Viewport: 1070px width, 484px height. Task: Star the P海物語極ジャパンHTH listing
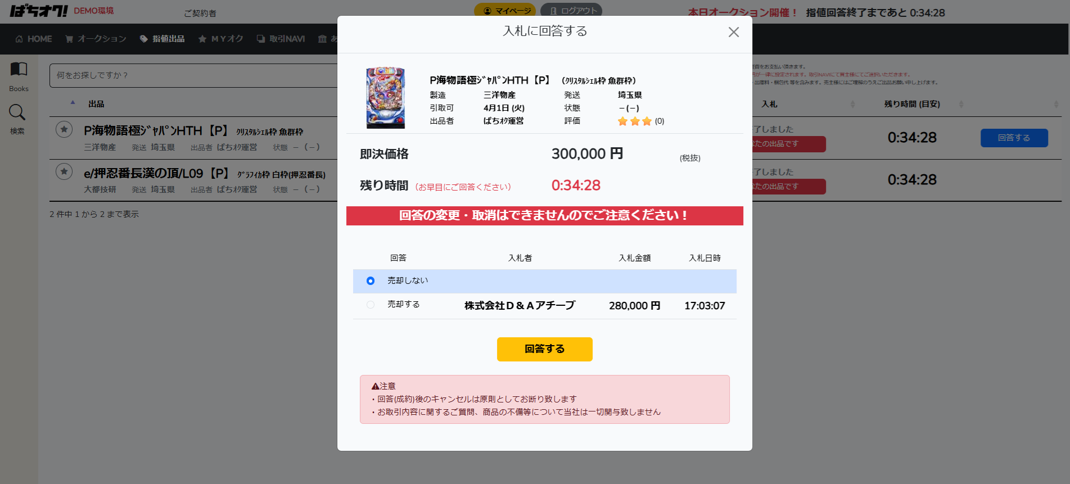(x=64, y=130)
